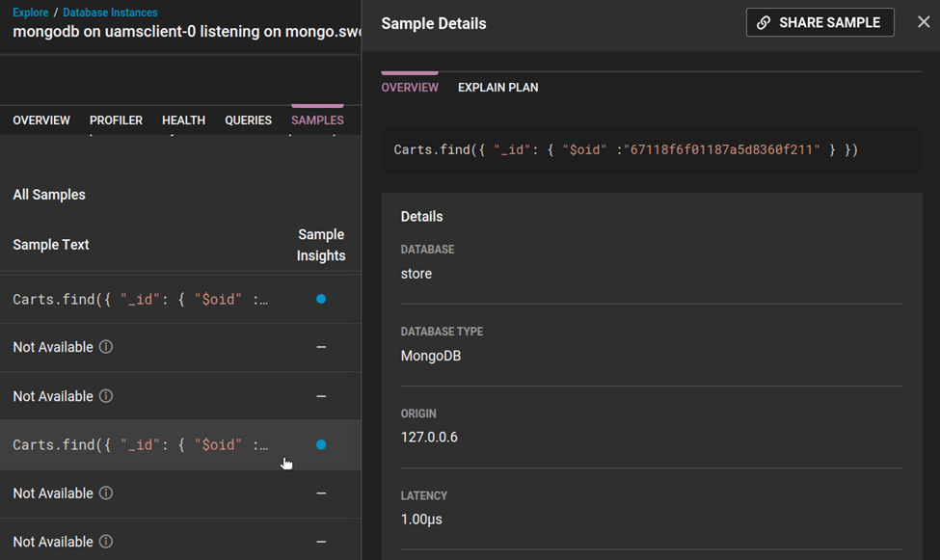This screenshot has height=560, width=940.
Task: Click the Sample Insights column header
Action: click(321, 245)
